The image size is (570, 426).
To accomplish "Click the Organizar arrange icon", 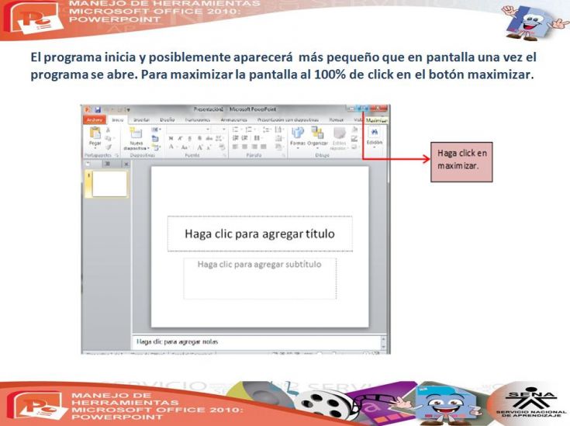I will 317,133.
